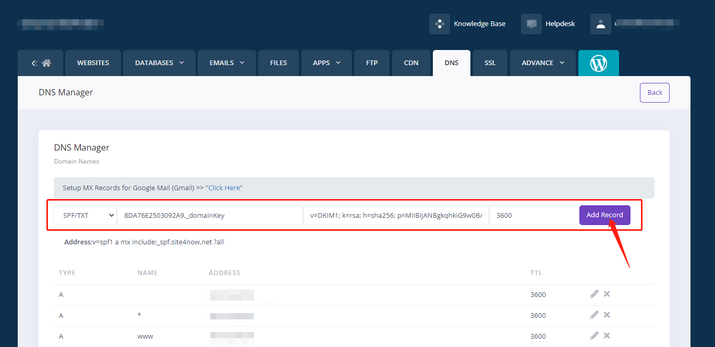Click the Knowledge Base icon
This screenshot has height=347, width=715.
439,24
